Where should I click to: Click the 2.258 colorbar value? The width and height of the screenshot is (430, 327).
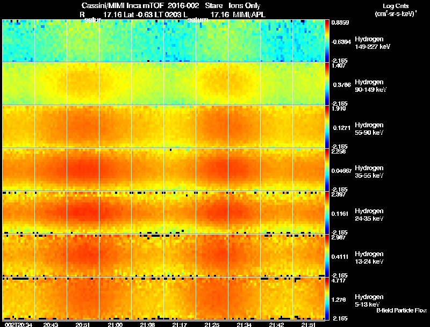(x=339, y=151)
